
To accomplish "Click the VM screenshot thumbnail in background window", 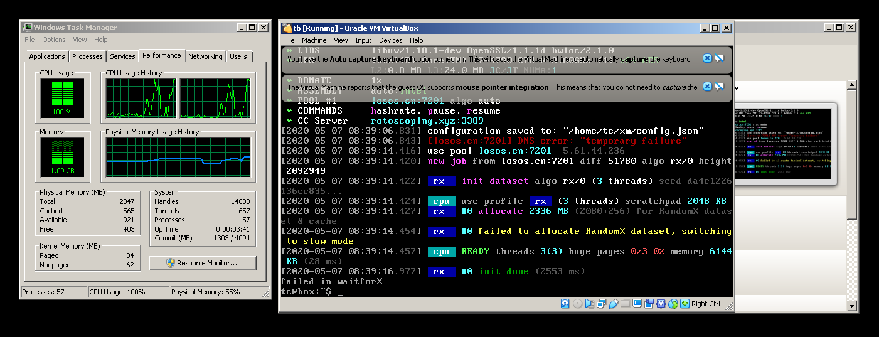I will pyautogui.click(x=786, y=143).
